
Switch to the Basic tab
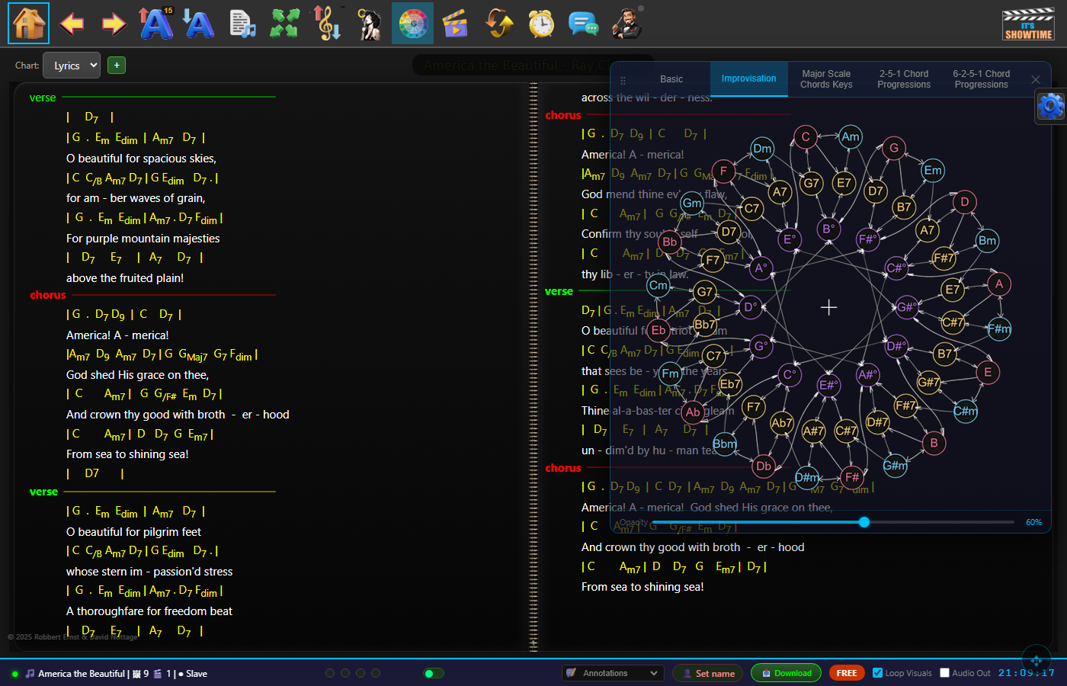(x=671, y=79)
